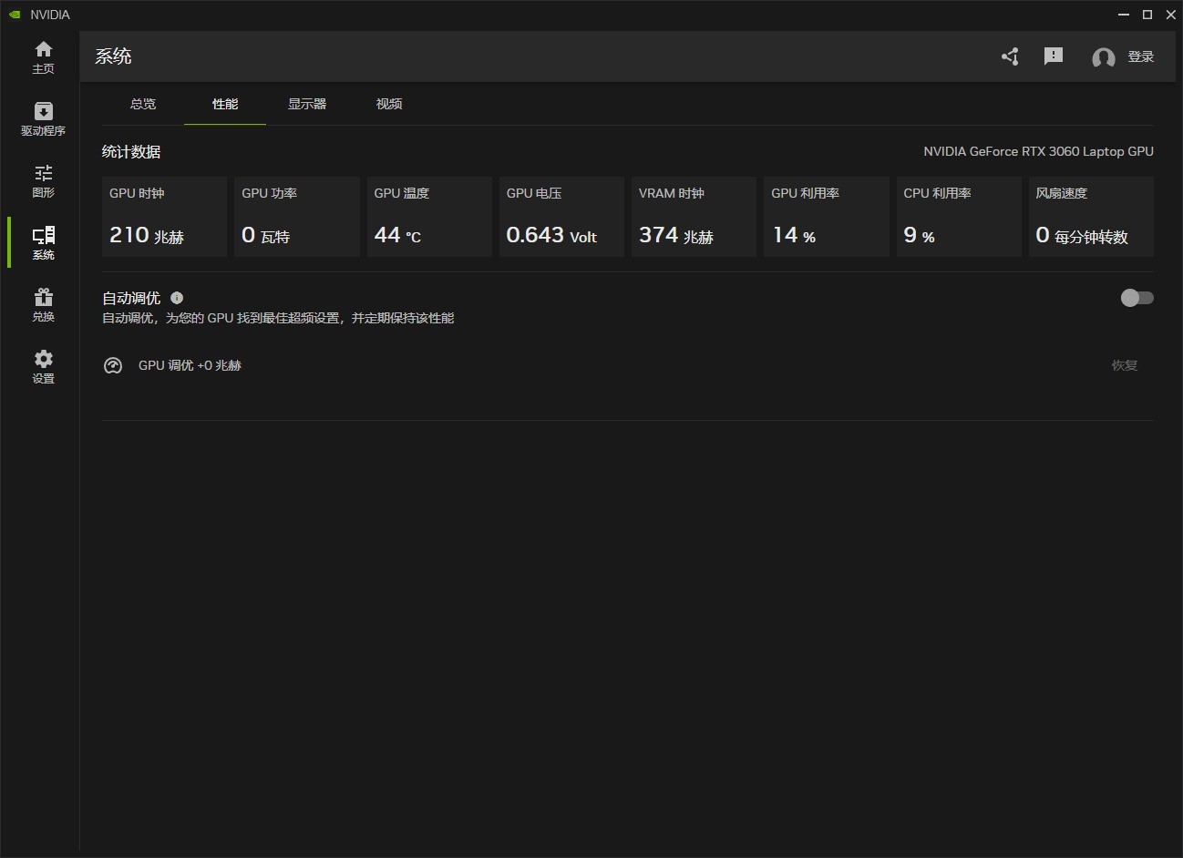Switch to the 显示器 tab
Image resolution: width=1183 pixels, height=858 pixels.
[x=307, y=104]
